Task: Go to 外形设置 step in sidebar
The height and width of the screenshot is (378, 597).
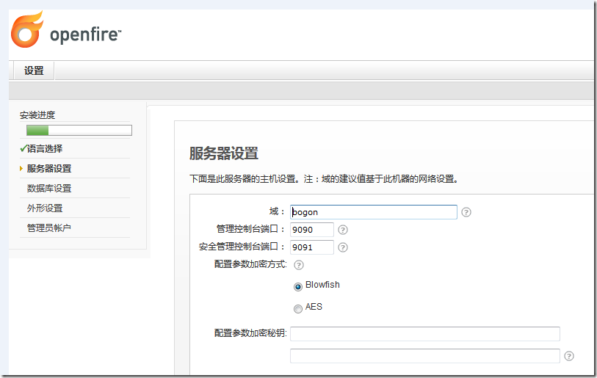Action: click(x=45, y=208)
